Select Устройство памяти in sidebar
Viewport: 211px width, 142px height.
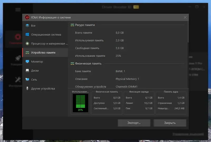pyautogui.click(x=45, y=53)
